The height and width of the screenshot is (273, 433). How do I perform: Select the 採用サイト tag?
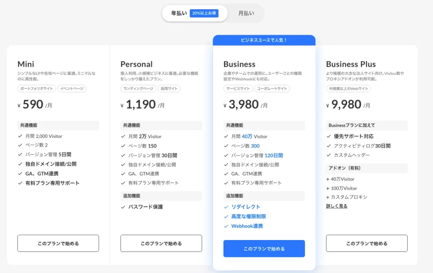(x=169, y=89)
